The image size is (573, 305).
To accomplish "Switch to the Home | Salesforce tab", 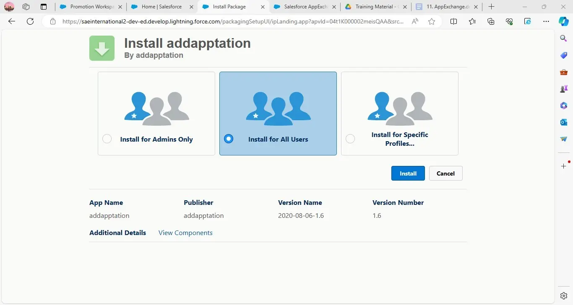I will [161, 7].
